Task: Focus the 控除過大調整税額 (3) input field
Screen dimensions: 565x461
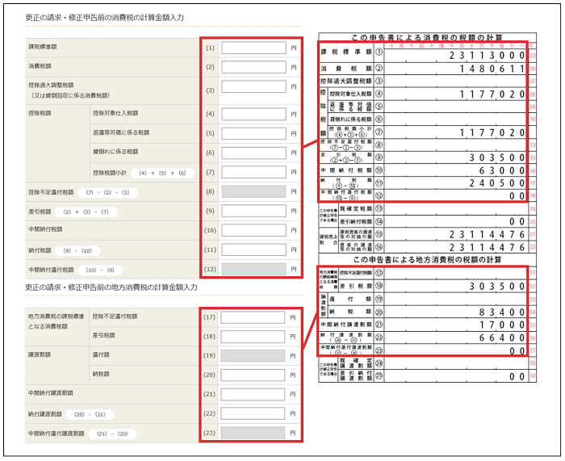Action: tap(253, 88)
